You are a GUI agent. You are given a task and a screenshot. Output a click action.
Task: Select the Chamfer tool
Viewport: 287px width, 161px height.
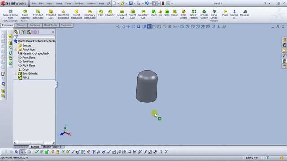(110, 13)
